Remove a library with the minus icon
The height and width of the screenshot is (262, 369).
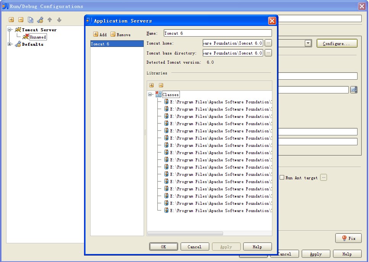(161, 85)
